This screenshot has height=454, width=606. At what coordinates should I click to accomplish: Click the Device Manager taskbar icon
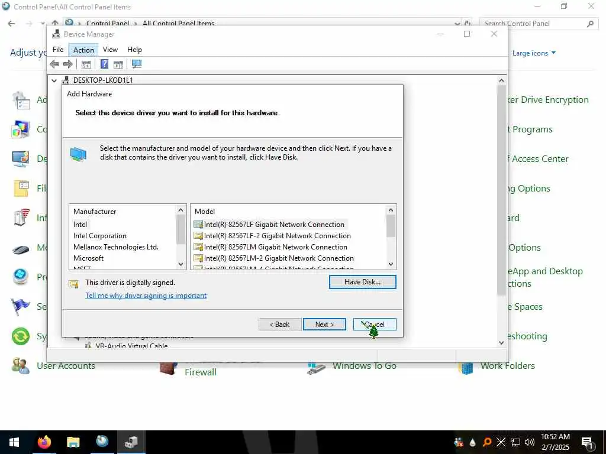coord(131,442)
